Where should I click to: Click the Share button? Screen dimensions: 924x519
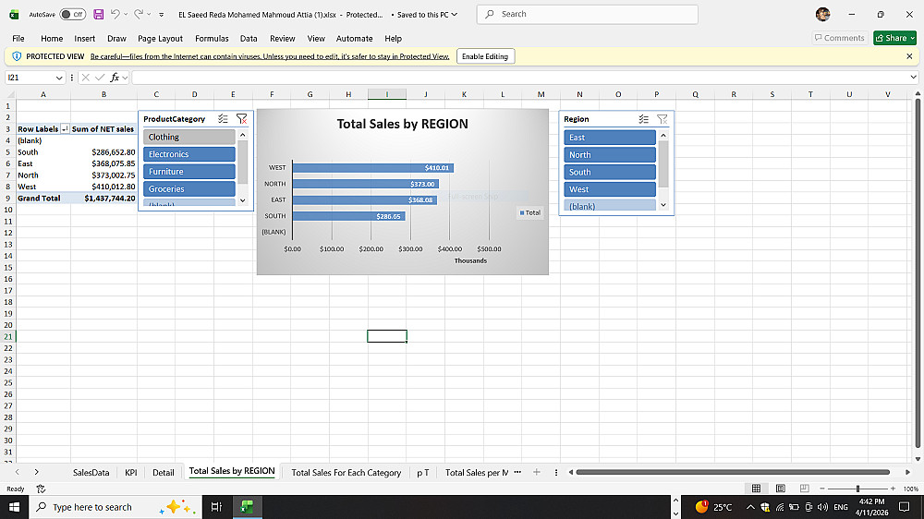[894, 38]
